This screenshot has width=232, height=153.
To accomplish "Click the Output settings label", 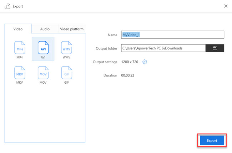I will click(x=105, y=62).
